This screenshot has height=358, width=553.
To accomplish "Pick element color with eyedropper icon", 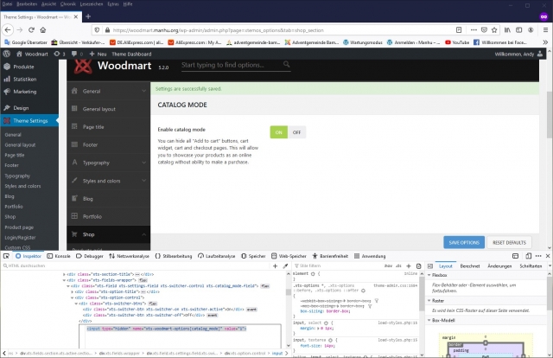I will click(285, 265).
